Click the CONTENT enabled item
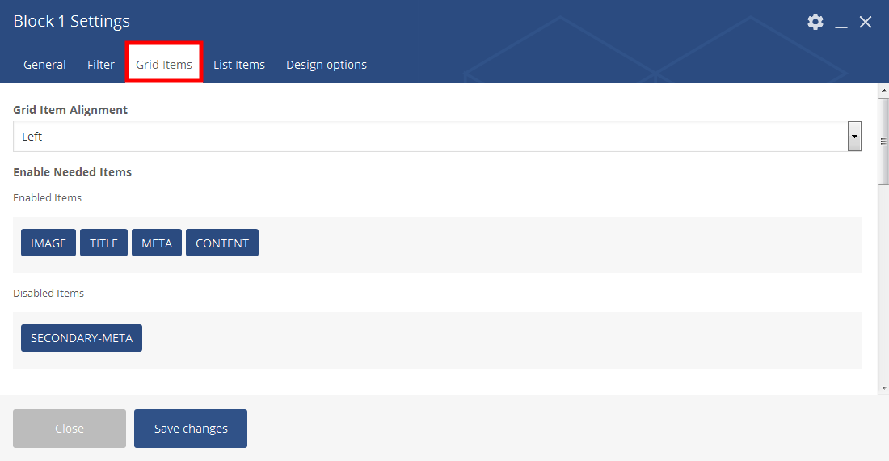 tap(222, 243)
